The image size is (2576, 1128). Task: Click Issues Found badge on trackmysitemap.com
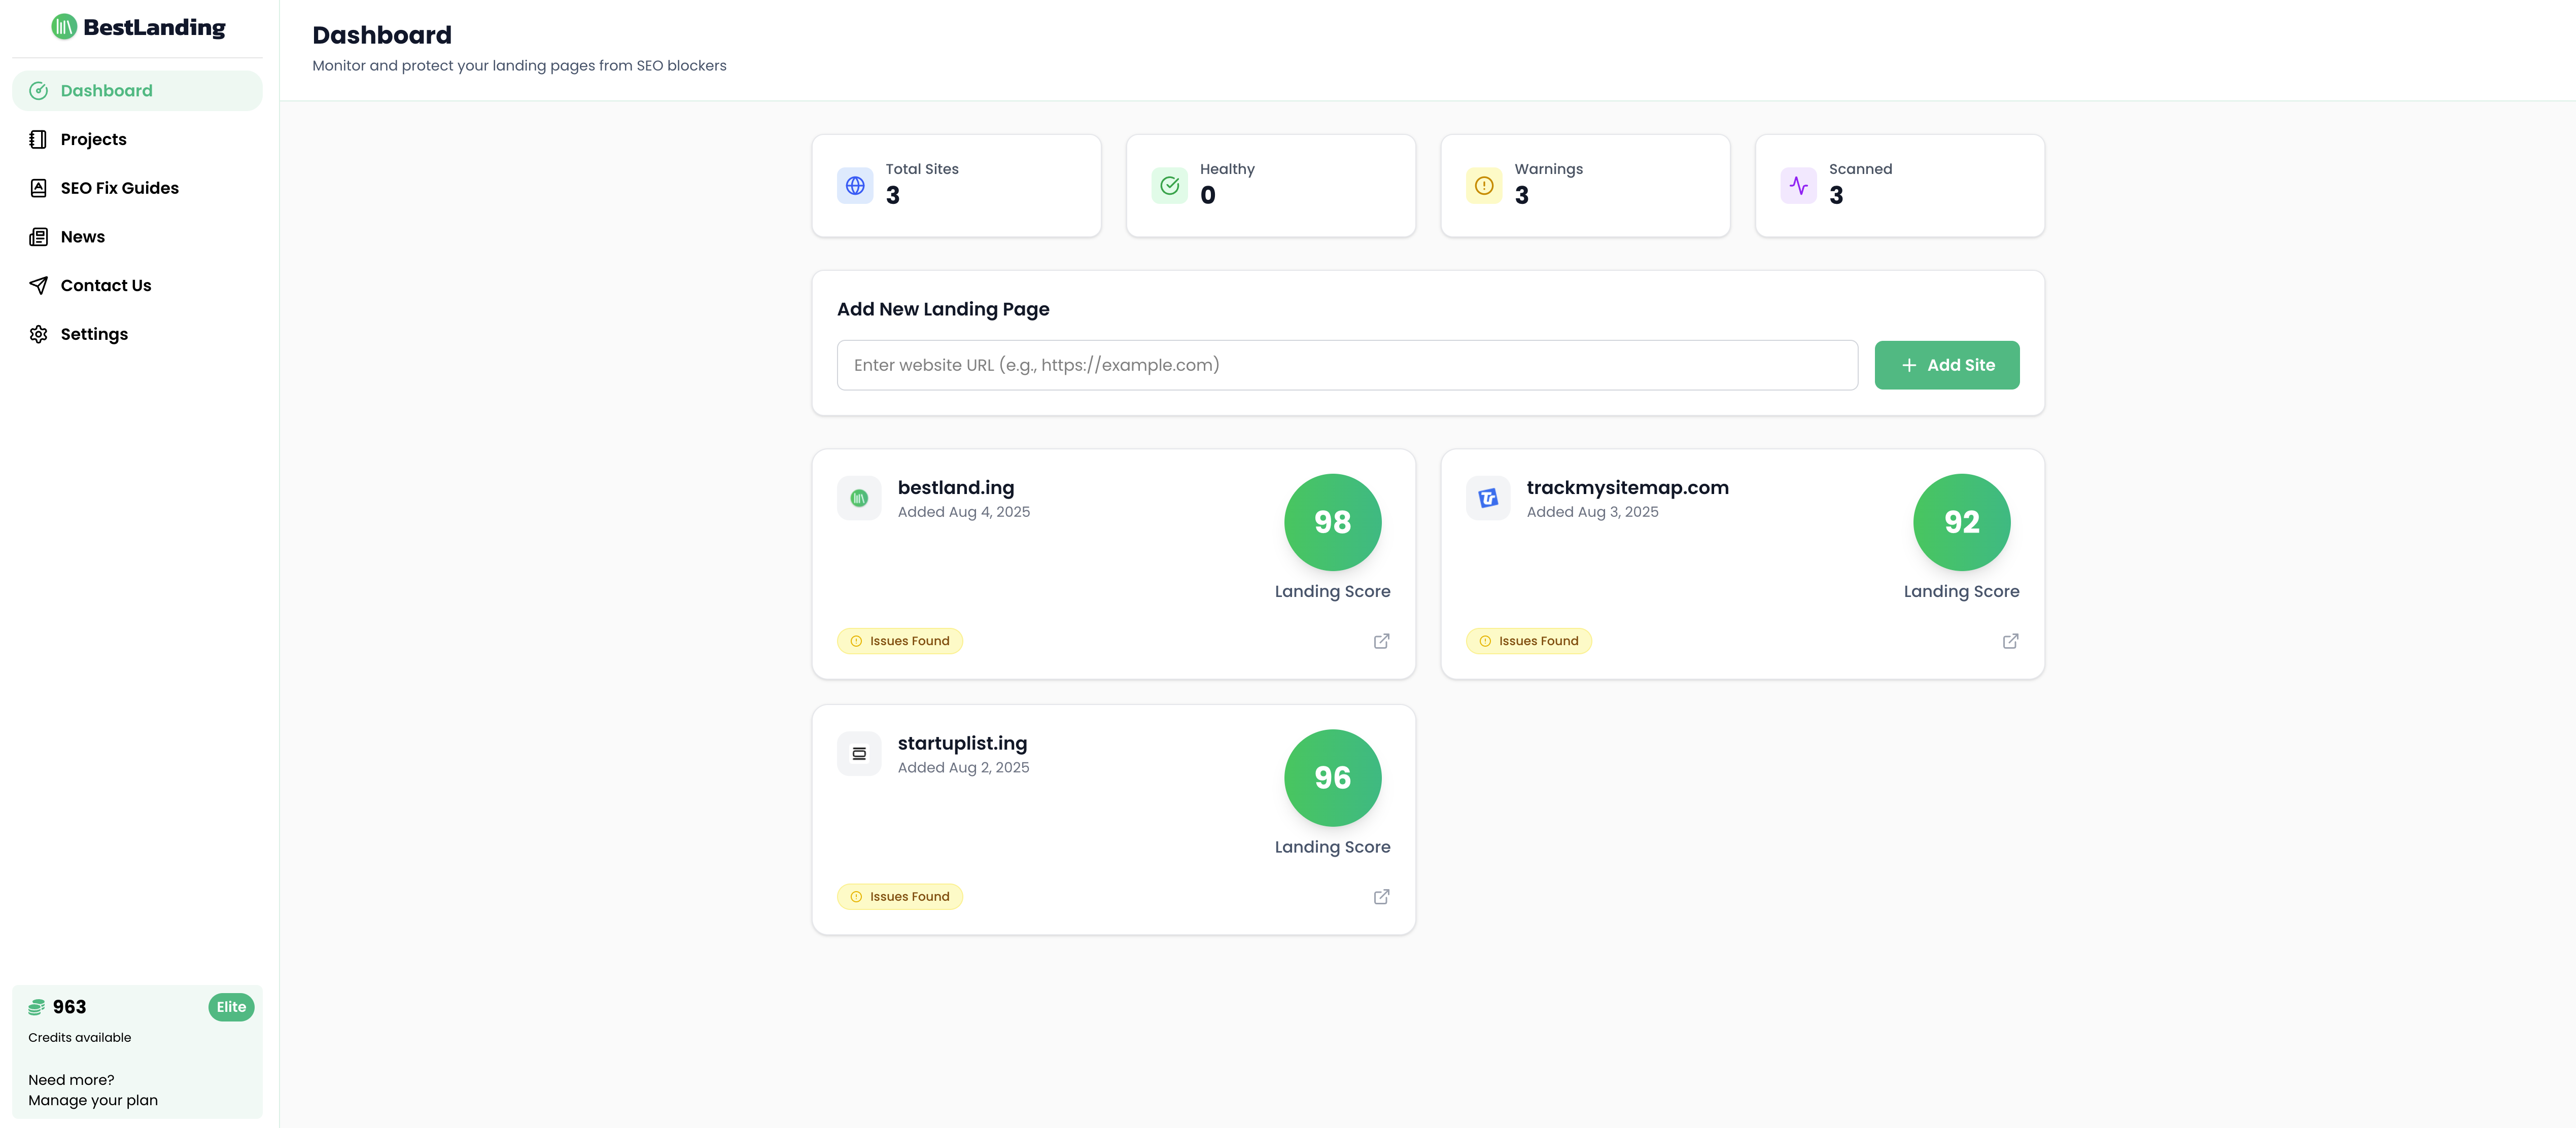click(1529, 641)
